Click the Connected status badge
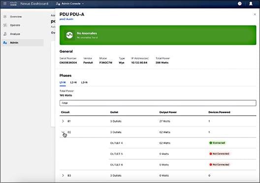This screenshot has width=260, height=183. [217, 143]
